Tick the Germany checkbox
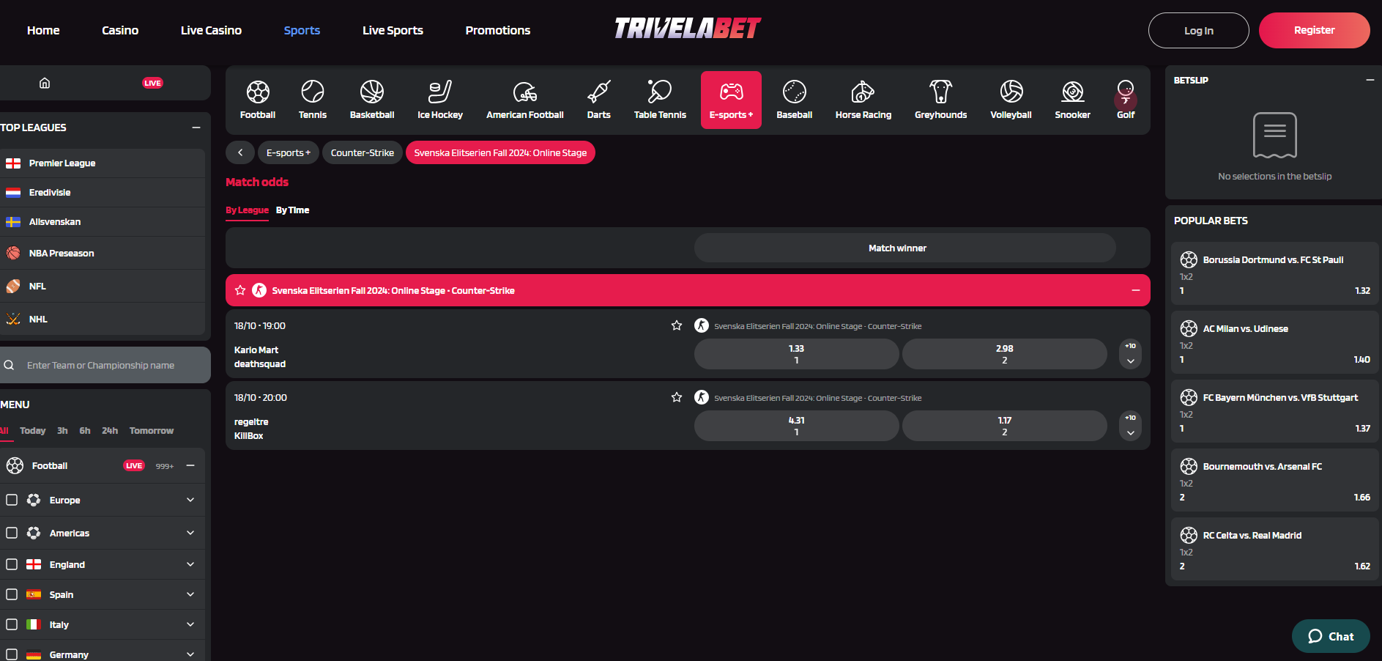The width and height of the screenshot is (1382, 661). [12, 654]
